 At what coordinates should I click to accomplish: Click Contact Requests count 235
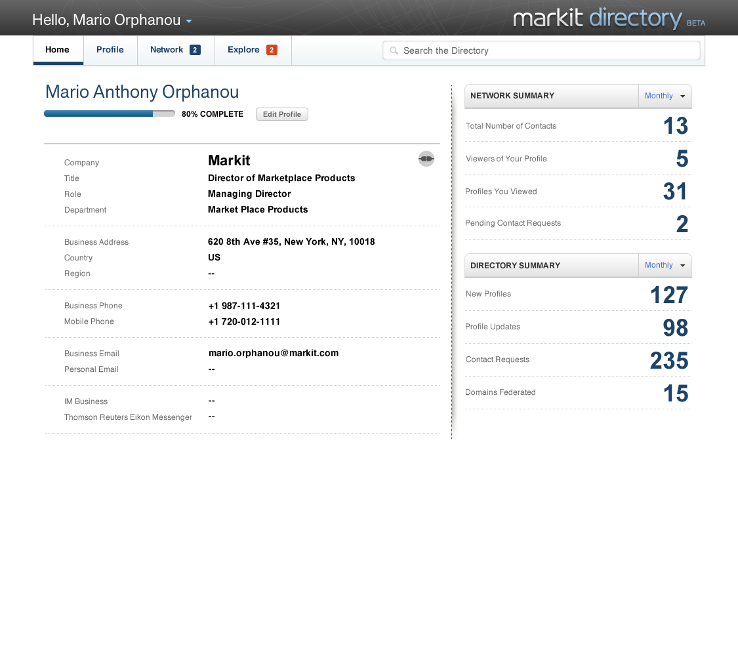point(669,361)
